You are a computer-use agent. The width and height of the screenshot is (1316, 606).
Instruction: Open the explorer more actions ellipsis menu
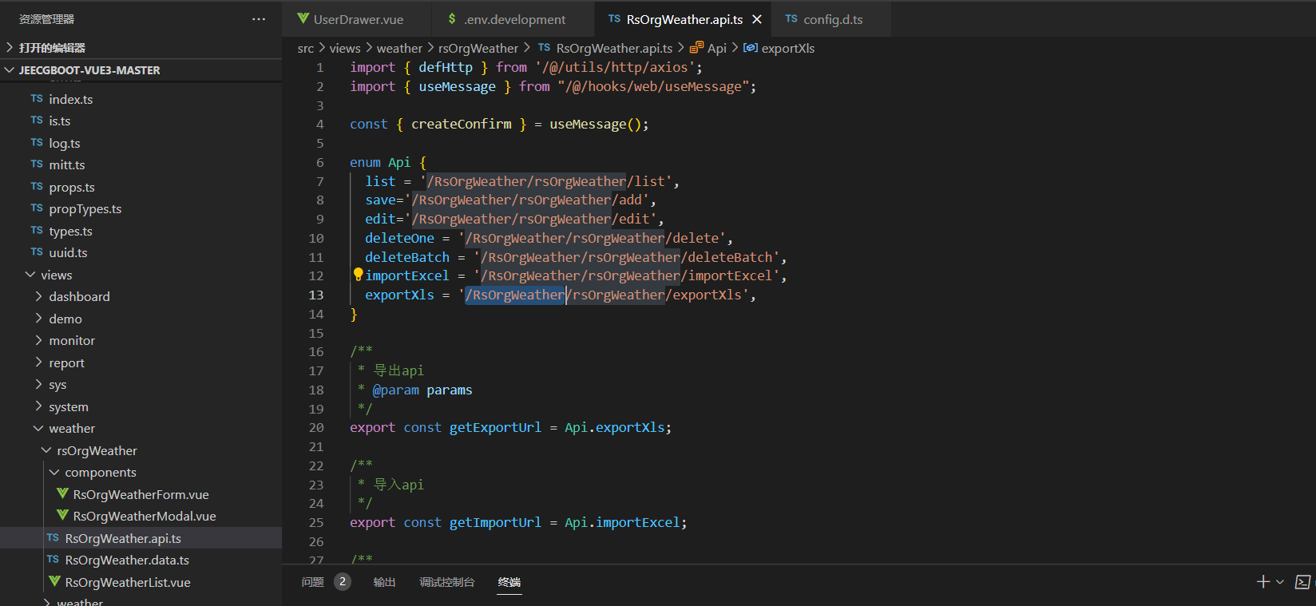click(259, 19)
